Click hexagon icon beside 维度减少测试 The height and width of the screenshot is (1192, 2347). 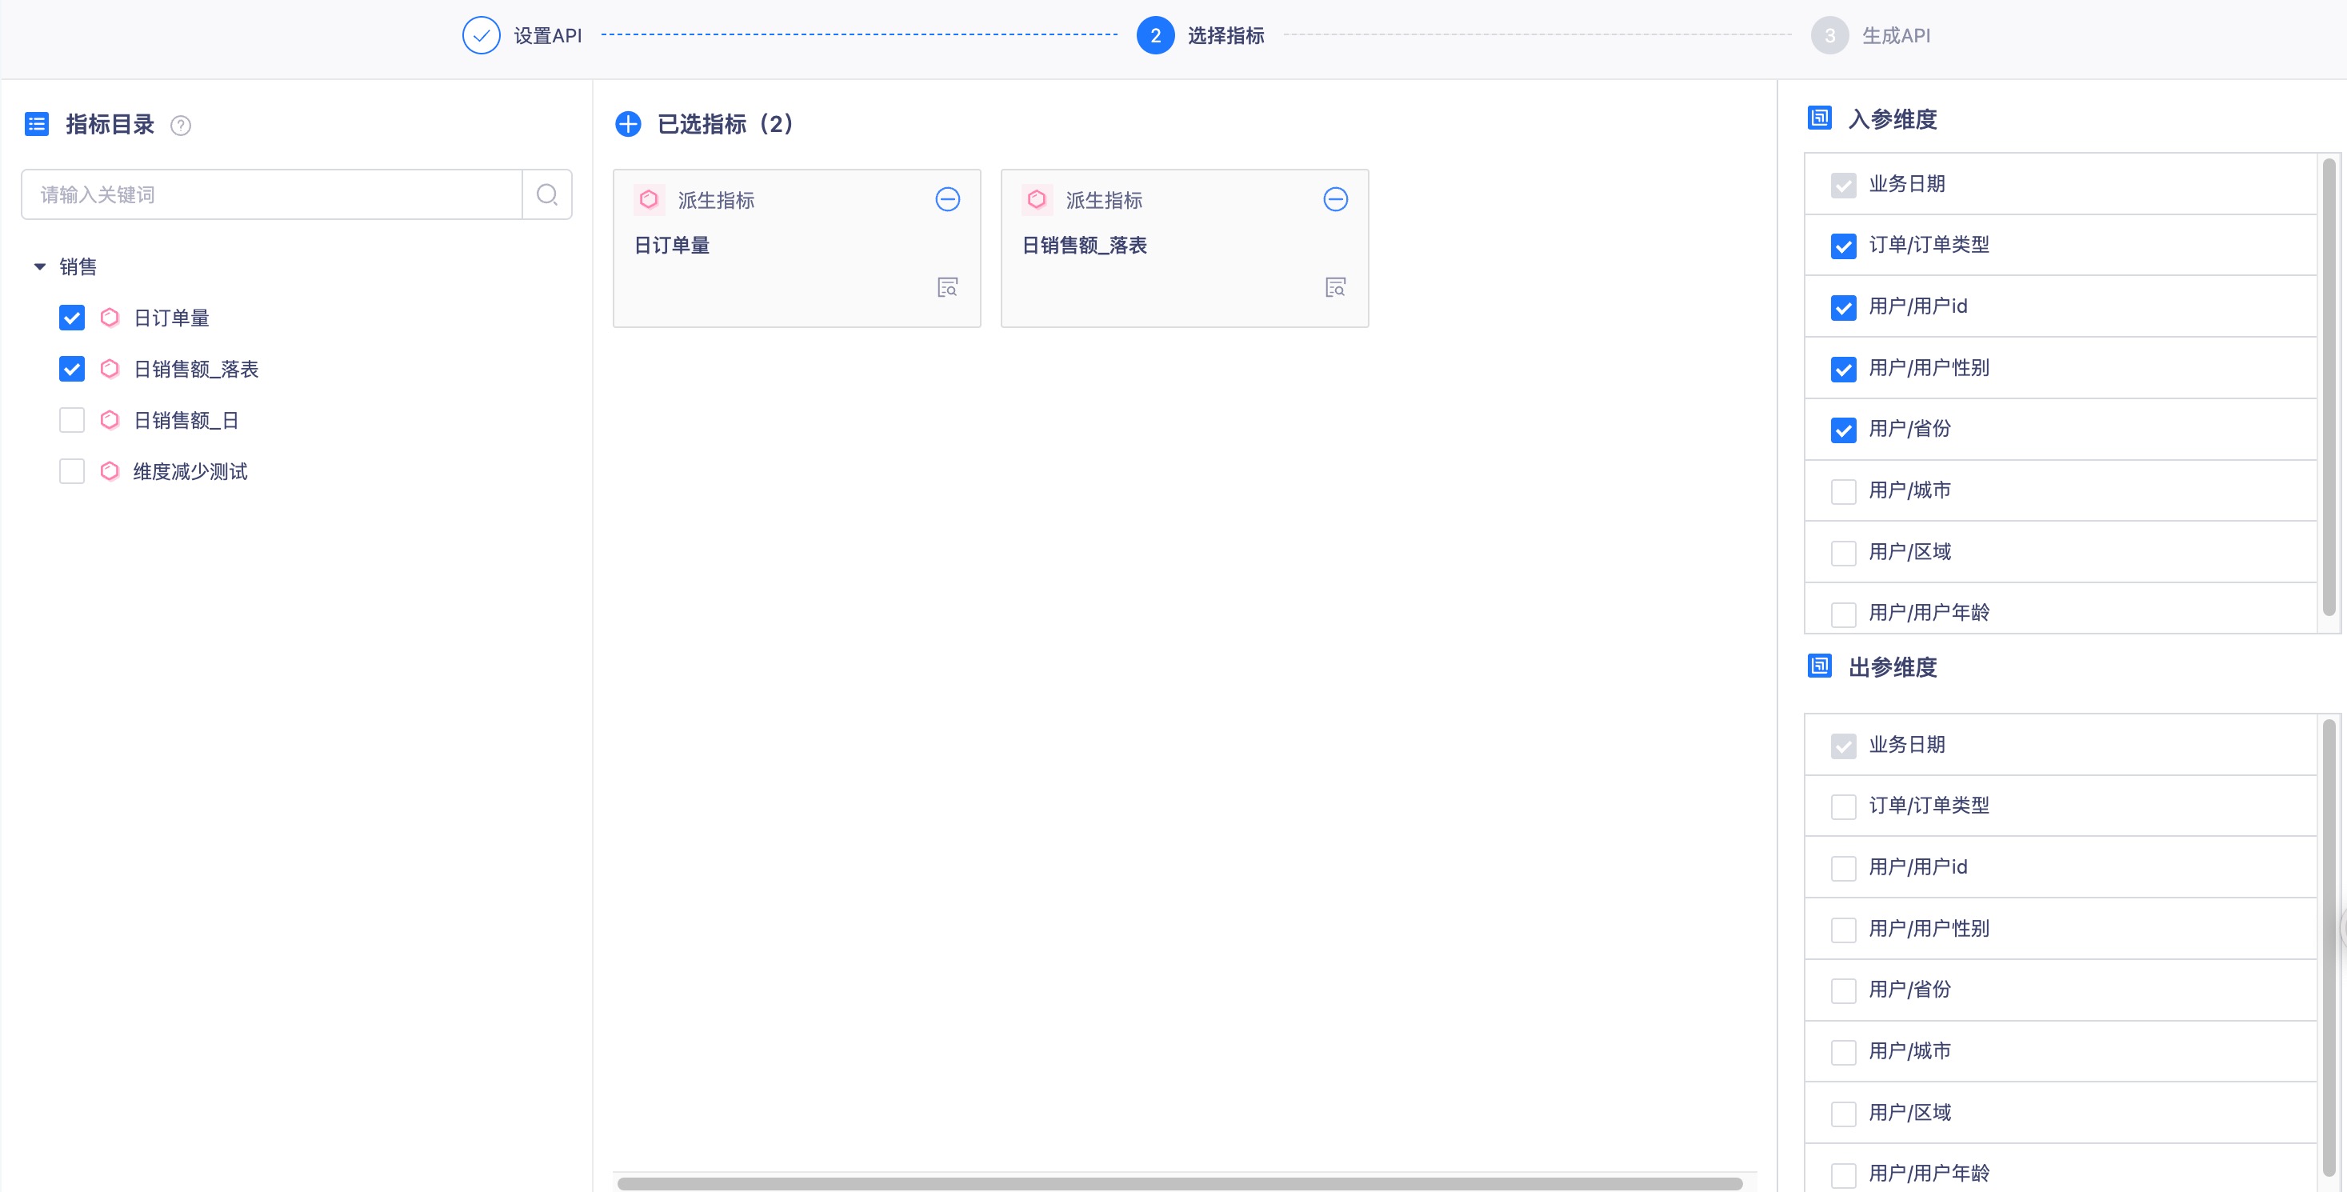pos(110,470)
